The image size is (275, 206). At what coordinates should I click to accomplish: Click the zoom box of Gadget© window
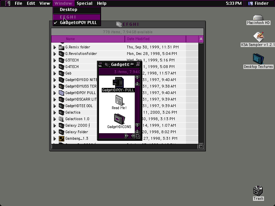(132, 64)
